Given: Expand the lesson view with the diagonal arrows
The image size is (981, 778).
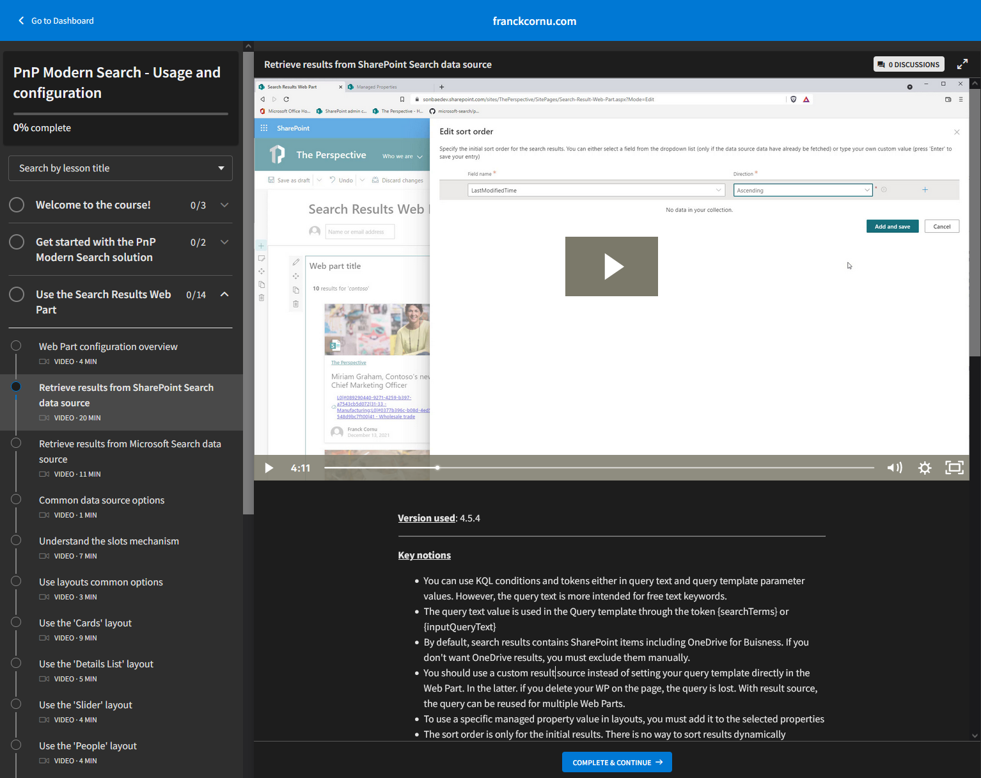Looking at the screenshot, I should point(962,64).
